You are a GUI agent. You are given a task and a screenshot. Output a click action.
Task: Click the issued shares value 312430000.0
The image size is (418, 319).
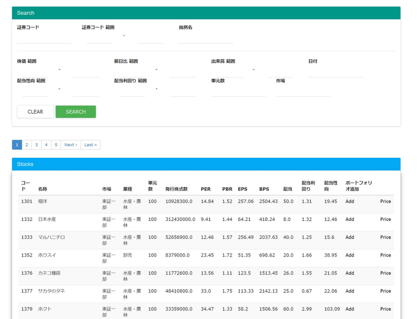(x=180, y=219)
